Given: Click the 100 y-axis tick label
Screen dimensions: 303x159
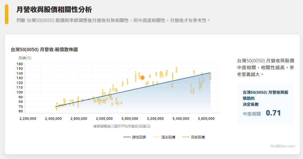Looking at the screenshot, I should point(20,92).
